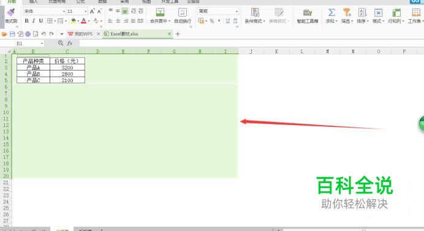Open the Smart Toolbox (智能工具箱)

(308, 16)
